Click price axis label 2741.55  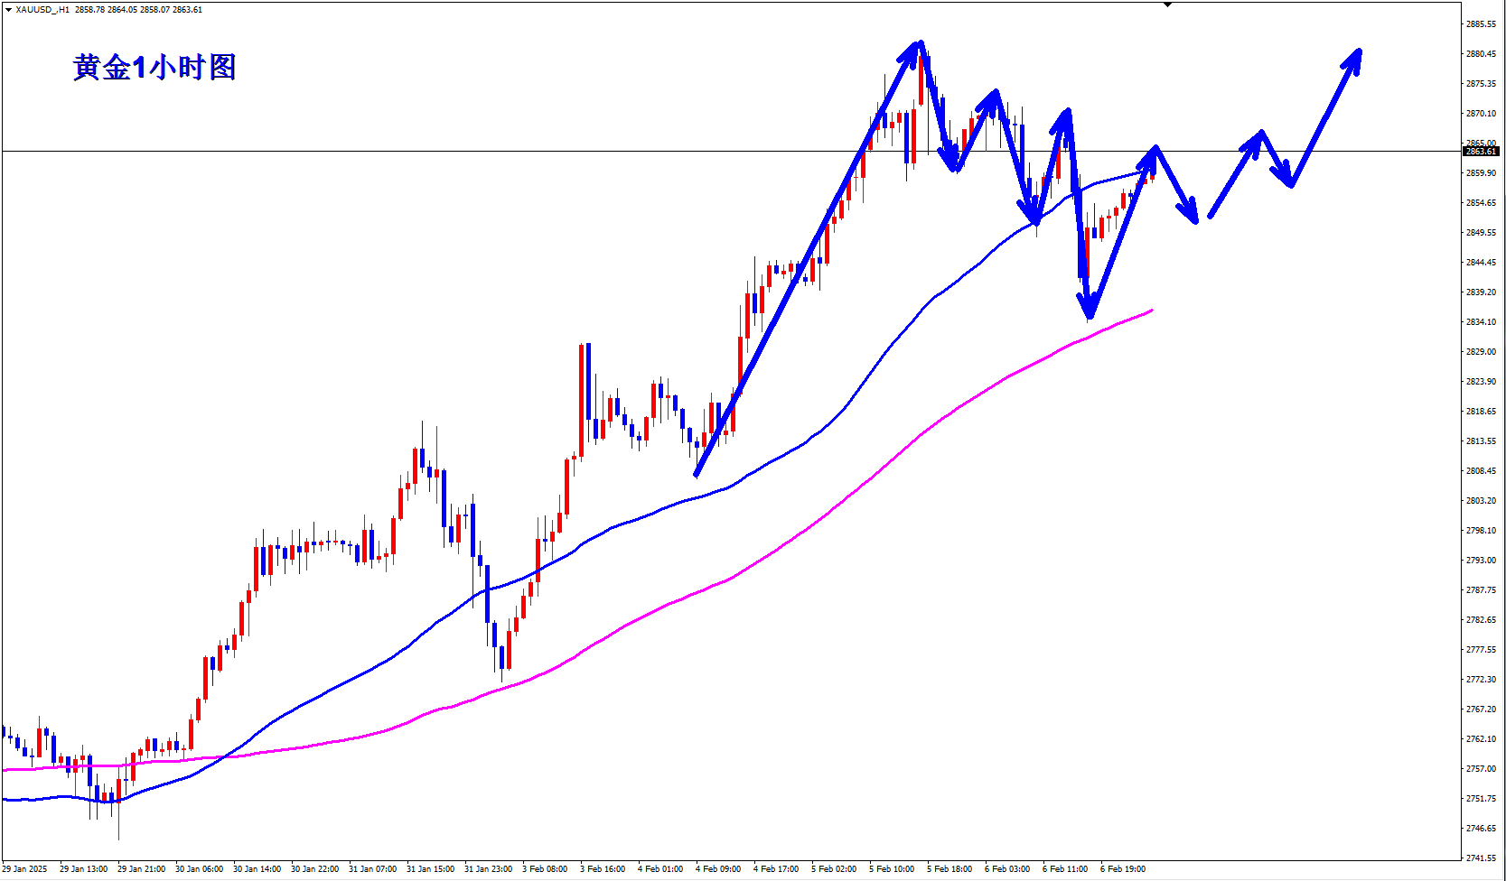coord(1481,858)
